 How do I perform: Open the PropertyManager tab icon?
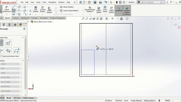click(x=4, y=25)
